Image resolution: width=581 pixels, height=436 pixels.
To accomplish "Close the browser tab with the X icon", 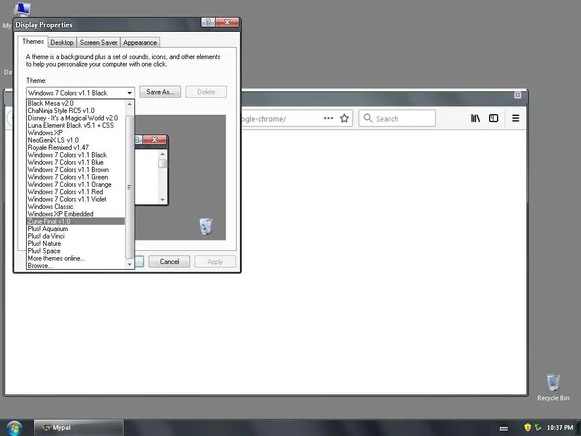I will pyautogui.click(x=517, y=95).
